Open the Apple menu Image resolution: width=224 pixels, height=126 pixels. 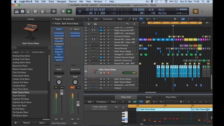[x=15, y=1]
